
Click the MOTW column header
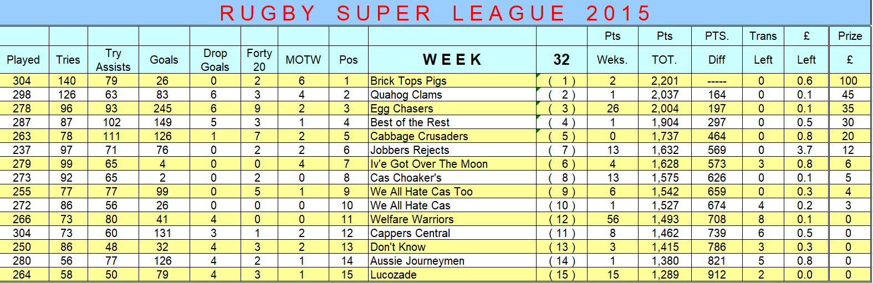[303, 60]
